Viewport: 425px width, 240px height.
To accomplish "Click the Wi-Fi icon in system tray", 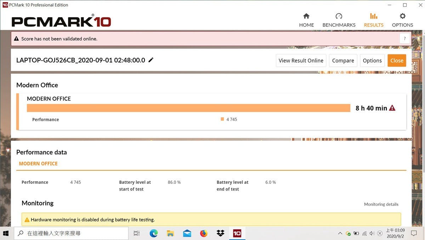I will point(364,233).
